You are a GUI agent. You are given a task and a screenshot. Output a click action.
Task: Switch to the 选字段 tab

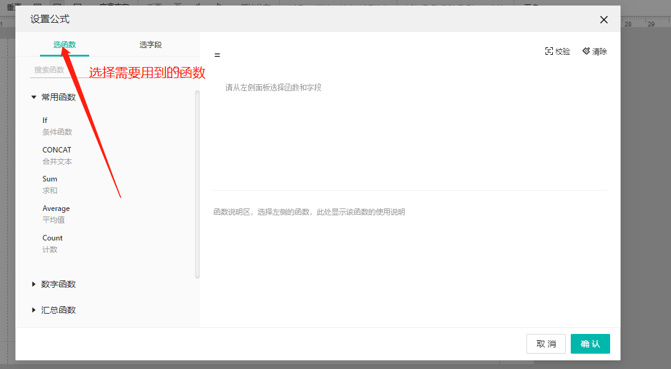click(x=151, y=45)
